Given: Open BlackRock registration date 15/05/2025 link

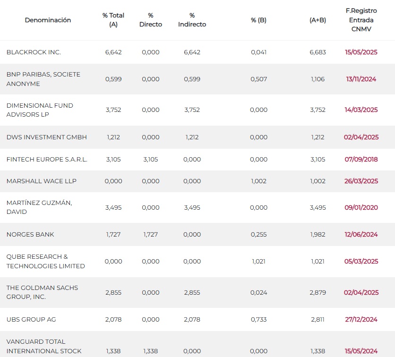Looking at the screenshot, I should (361, 52).
